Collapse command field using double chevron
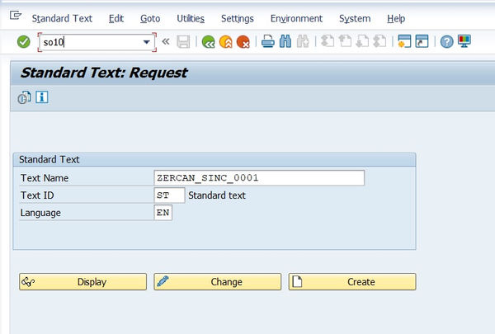The height and width of the screenshot is (334, 495). (166, 41)
